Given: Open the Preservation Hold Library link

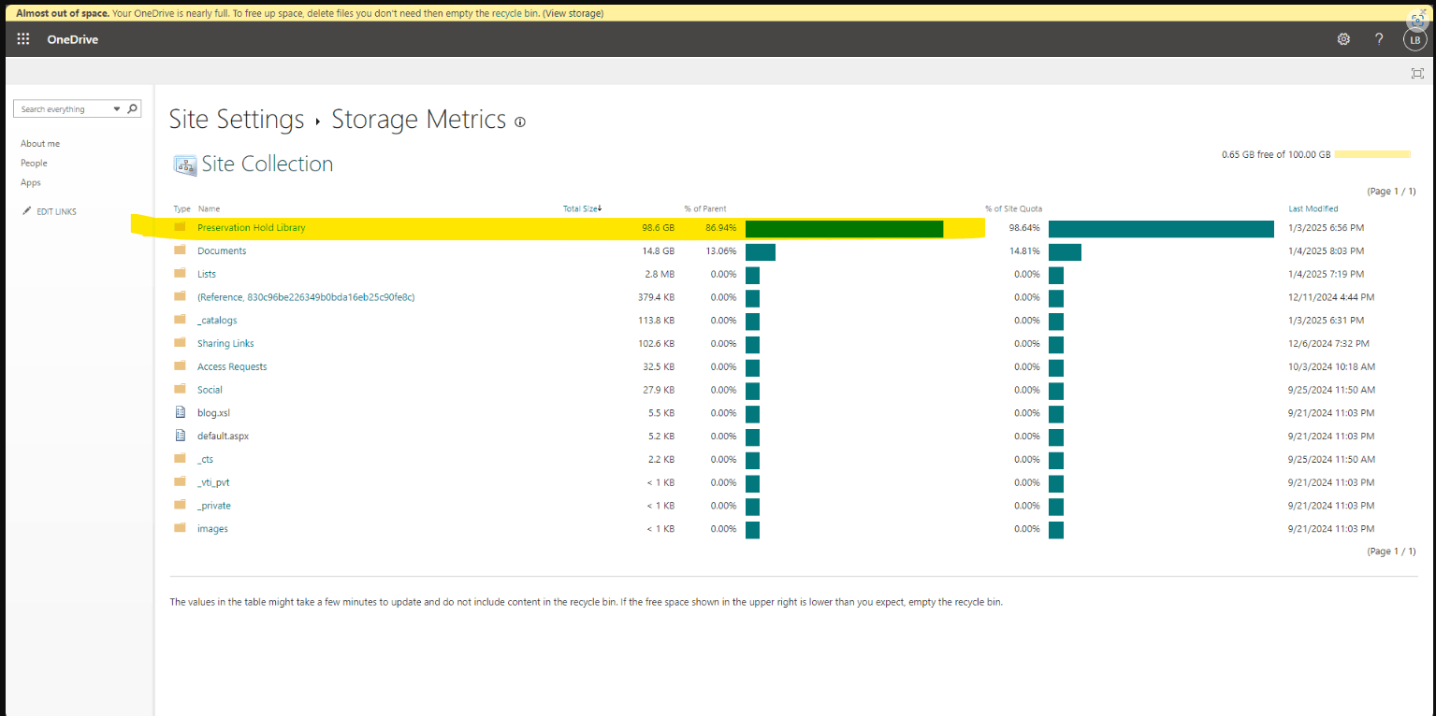Looking at the screenshot, I should click(251, 227).
